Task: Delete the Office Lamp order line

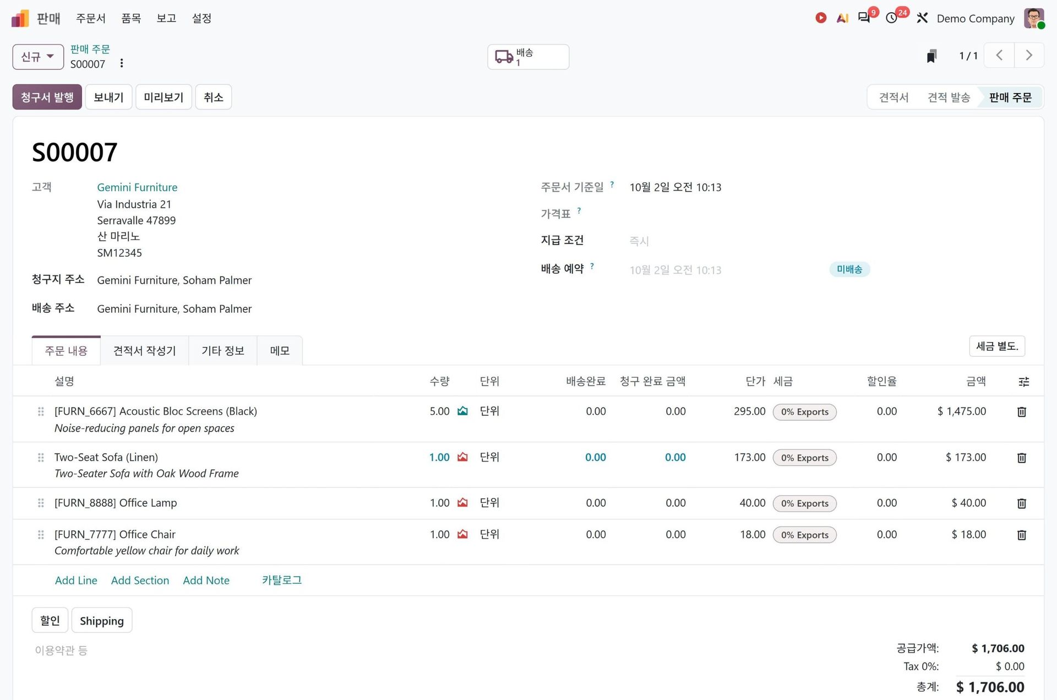Action: click(x=1022, y=503)
